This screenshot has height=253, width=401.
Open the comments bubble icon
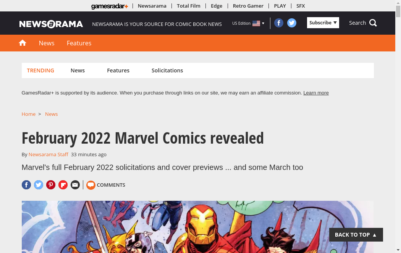pos(91,185)
